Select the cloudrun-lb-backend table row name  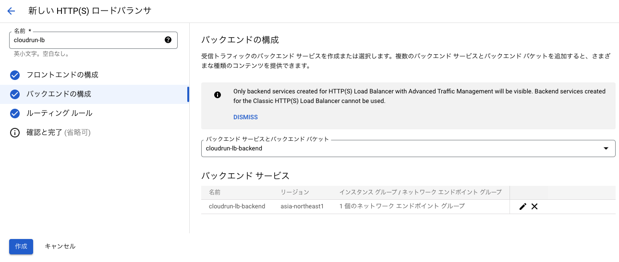[x=237, y=206]
